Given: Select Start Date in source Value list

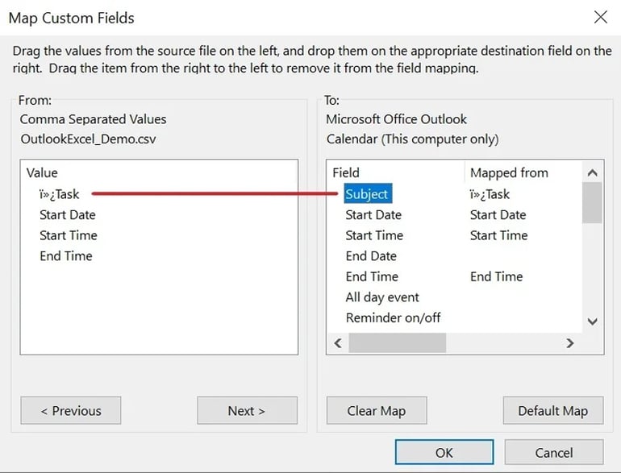Looking at the screenshot, I should tap(68, 215).
